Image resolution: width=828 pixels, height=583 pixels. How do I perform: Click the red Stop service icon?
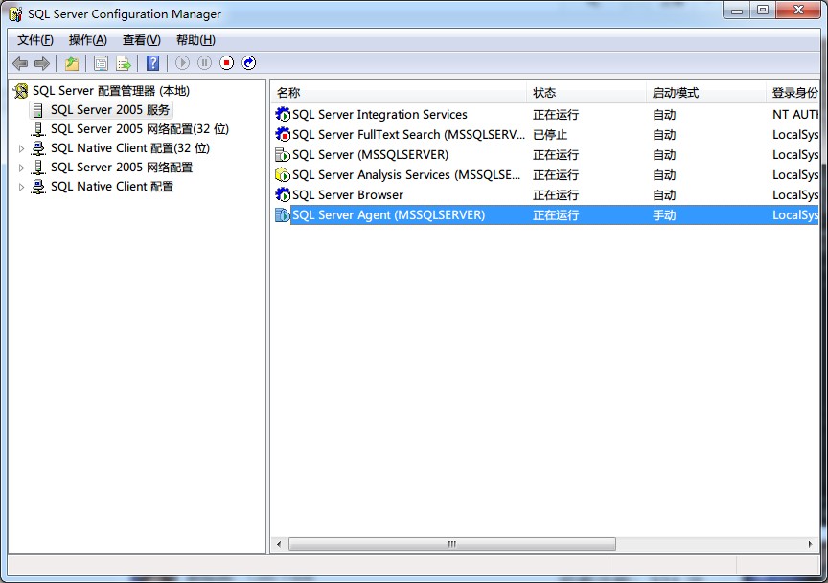pyautogui.click(x=227, y=63)
